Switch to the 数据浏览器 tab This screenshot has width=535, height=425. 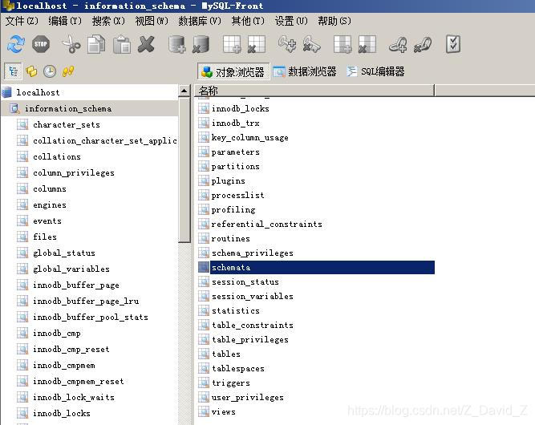pos(305,71)
